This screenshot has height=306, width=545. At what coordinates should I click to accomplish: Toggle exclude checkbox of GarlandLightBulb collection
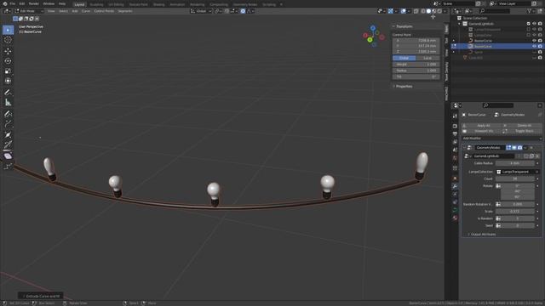pos(528,24)
